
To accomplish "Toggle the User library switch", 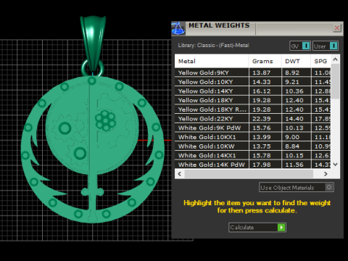I will [326, 46].
